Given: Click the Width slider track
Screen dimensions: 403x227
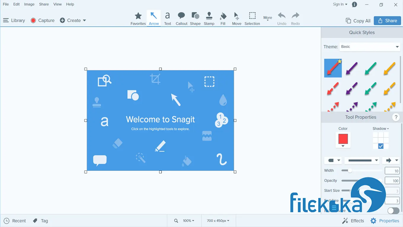Looking at the screenshot, I should pyautogui.click(x=362, y=171).
